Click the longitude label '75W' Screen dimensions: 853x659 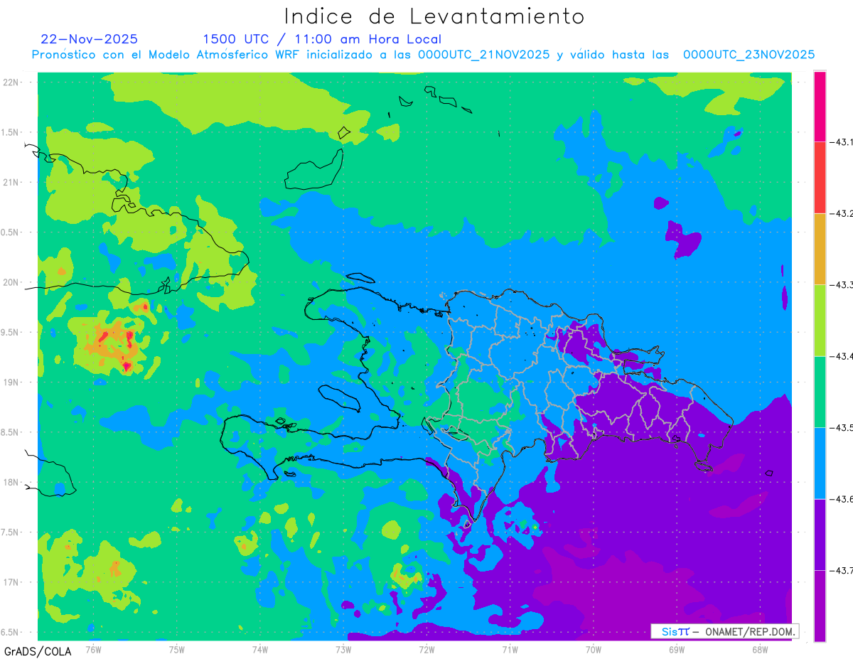pos(177,649)
